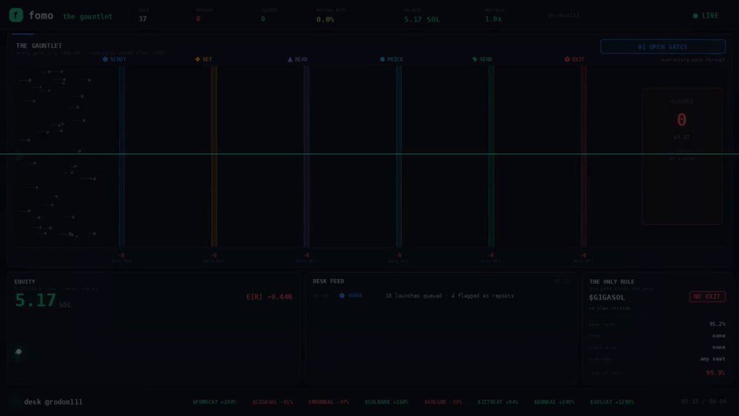The height and width of the screenshot is (416, 739).
Task: Toggle the red NO EXIT badge
Action: 707,296
